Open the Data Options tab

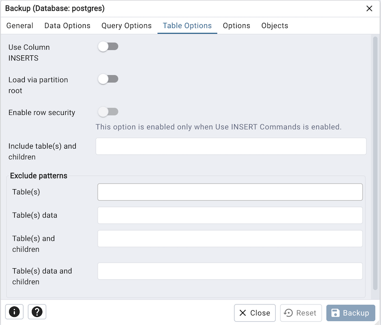click(67, 26)
